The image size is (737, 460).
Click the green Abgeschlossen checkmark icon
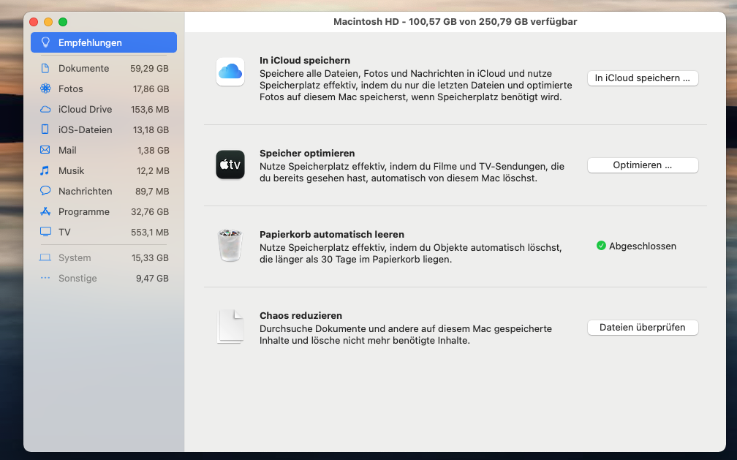coord(601,246)
